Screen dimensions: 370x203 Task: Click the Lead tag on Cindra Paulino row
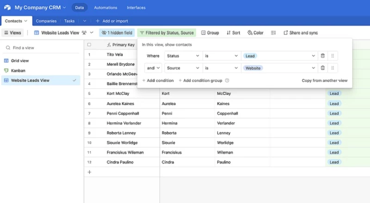click(x=334, y=162)
